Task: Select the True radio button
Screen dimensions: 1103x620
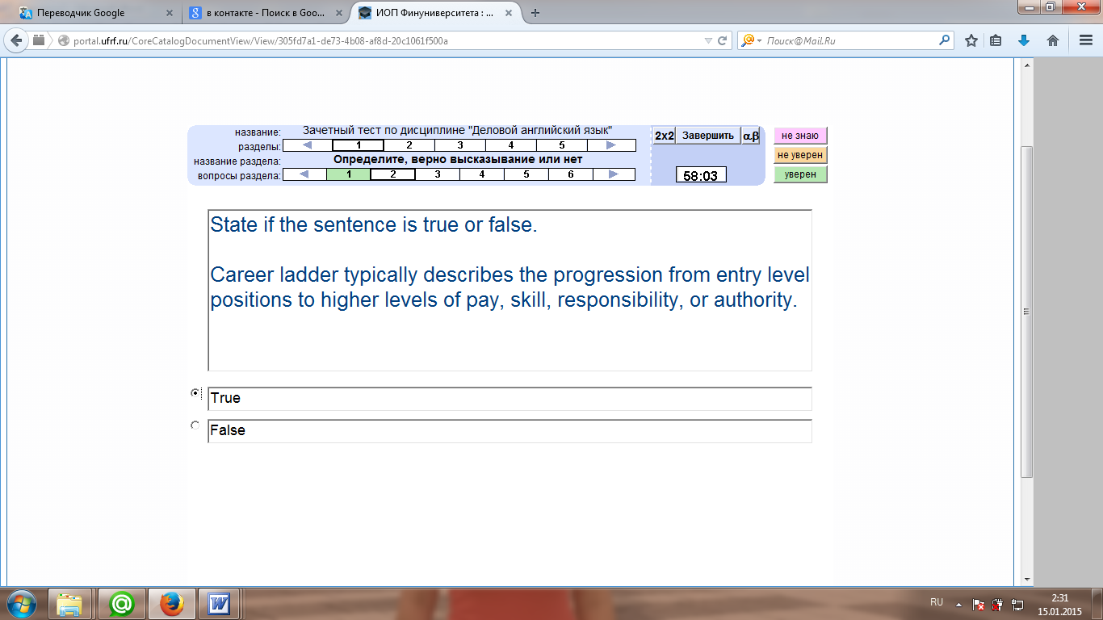Action: (x=195, y=393)
